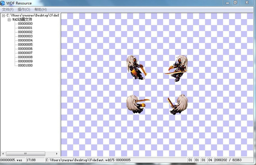Click the WDF Resource app icon in title bar
The width and height of the screenshot is (256, 165).
pos(3,3)
